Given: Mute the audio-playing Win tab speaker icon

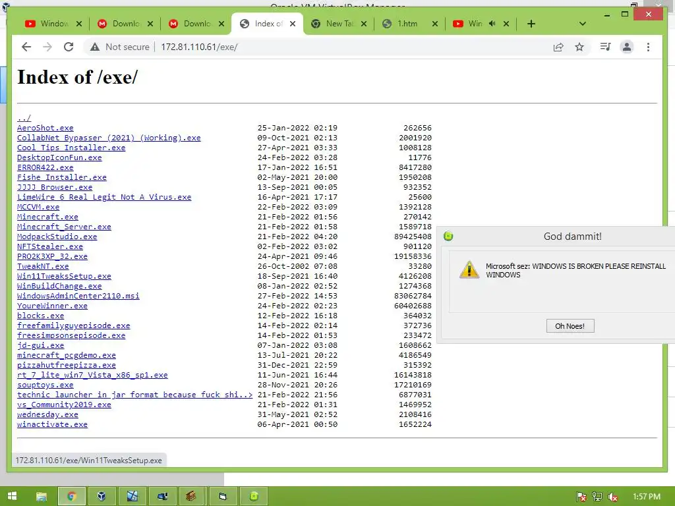Looking at the screenshot, I should [x=492, y=24].
